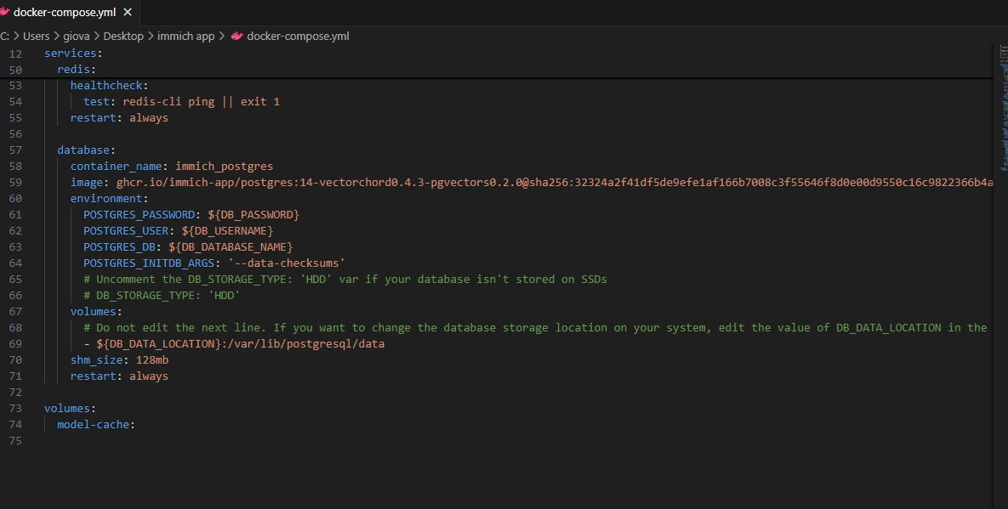The width and height of the screenshot is (1008, 509).
Task: Jump to sticky scroll redis: header
Action: [x=77, y=69]
